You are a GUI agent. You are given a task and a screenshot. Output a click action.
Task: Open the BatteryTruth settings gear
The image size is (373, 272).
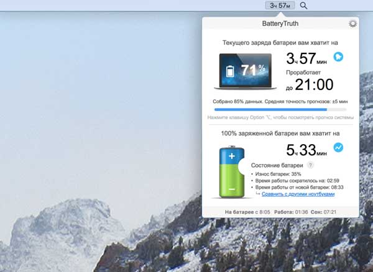[x=352, y=24]
